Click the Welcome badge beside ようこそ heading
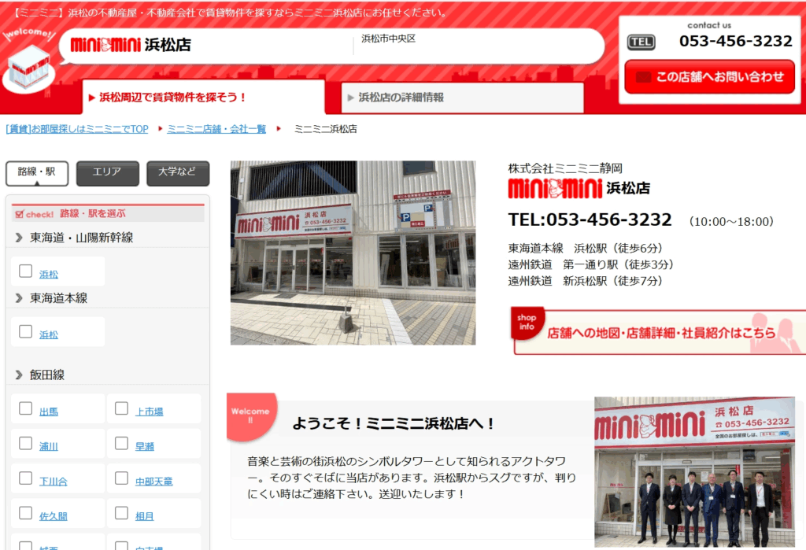The height and width of the screenshot is (550, 806). click(x=250, y=415)
